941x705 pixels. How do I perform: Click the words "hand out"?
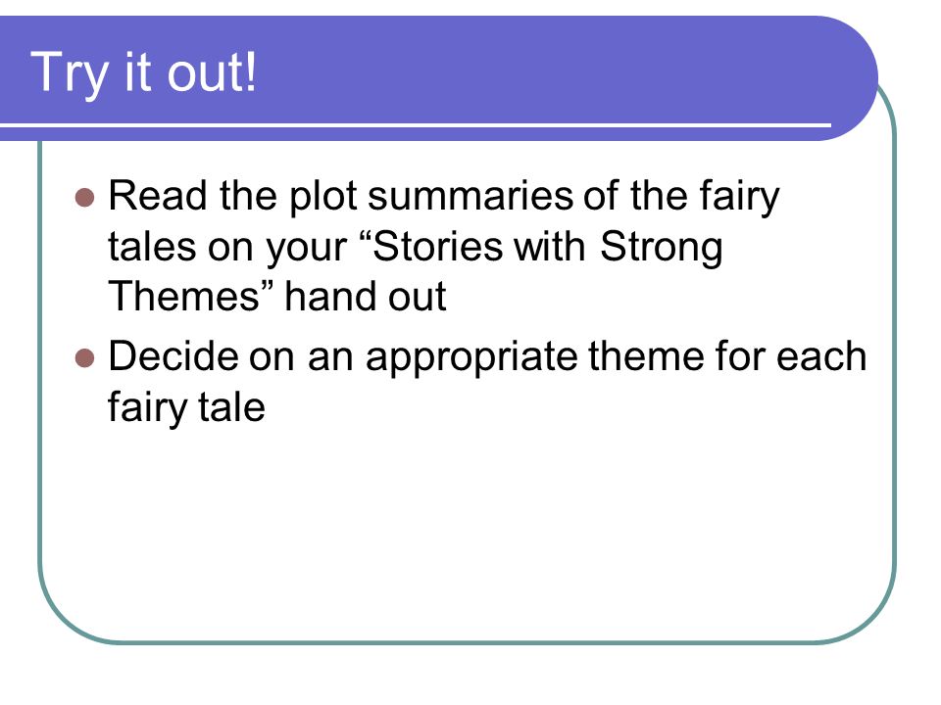[365, 296]
